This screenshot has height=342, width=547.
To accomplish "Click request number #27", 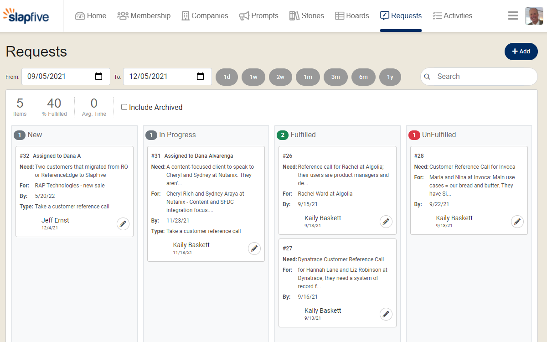I will click(287, 249).
